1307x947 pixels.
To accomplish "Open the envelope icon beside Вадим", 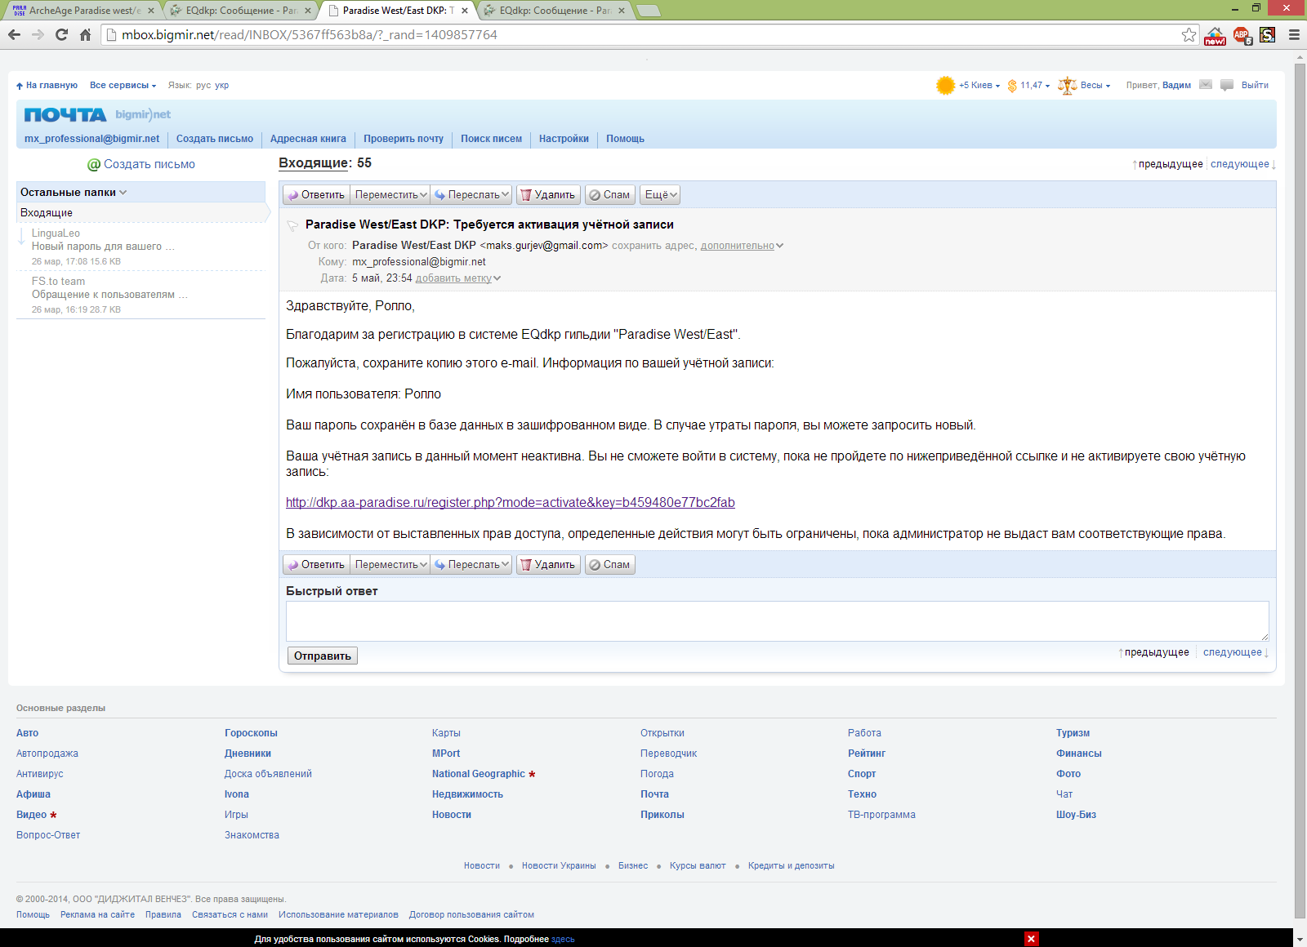I will (1206, 85).
